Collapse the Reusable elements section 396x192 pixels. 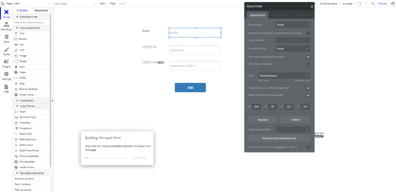tap(31, 173)
